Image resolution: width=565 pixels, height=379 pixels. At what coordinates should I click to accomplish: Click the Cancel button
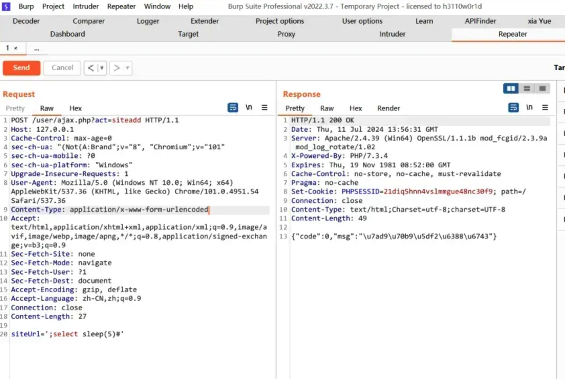pos(62,68)
